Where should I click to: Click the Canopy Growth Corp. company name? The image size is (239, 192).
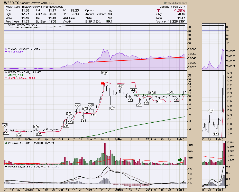click(33, 3)
